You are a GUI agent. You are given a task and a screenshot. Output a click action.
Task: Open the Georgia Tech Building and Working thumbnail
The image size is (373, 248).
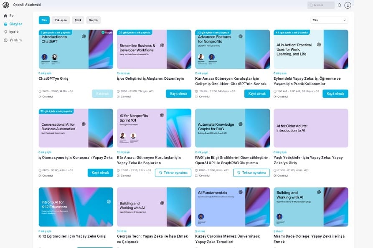[154, 207]
